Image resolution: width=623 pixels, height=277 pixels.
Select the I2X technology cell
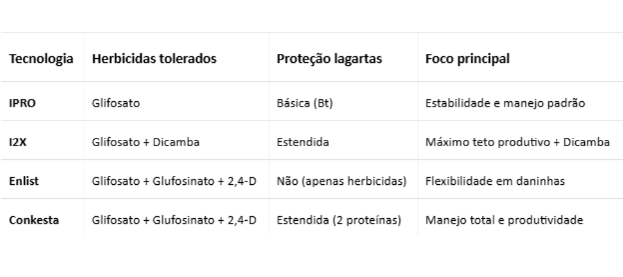click(18, 143)
